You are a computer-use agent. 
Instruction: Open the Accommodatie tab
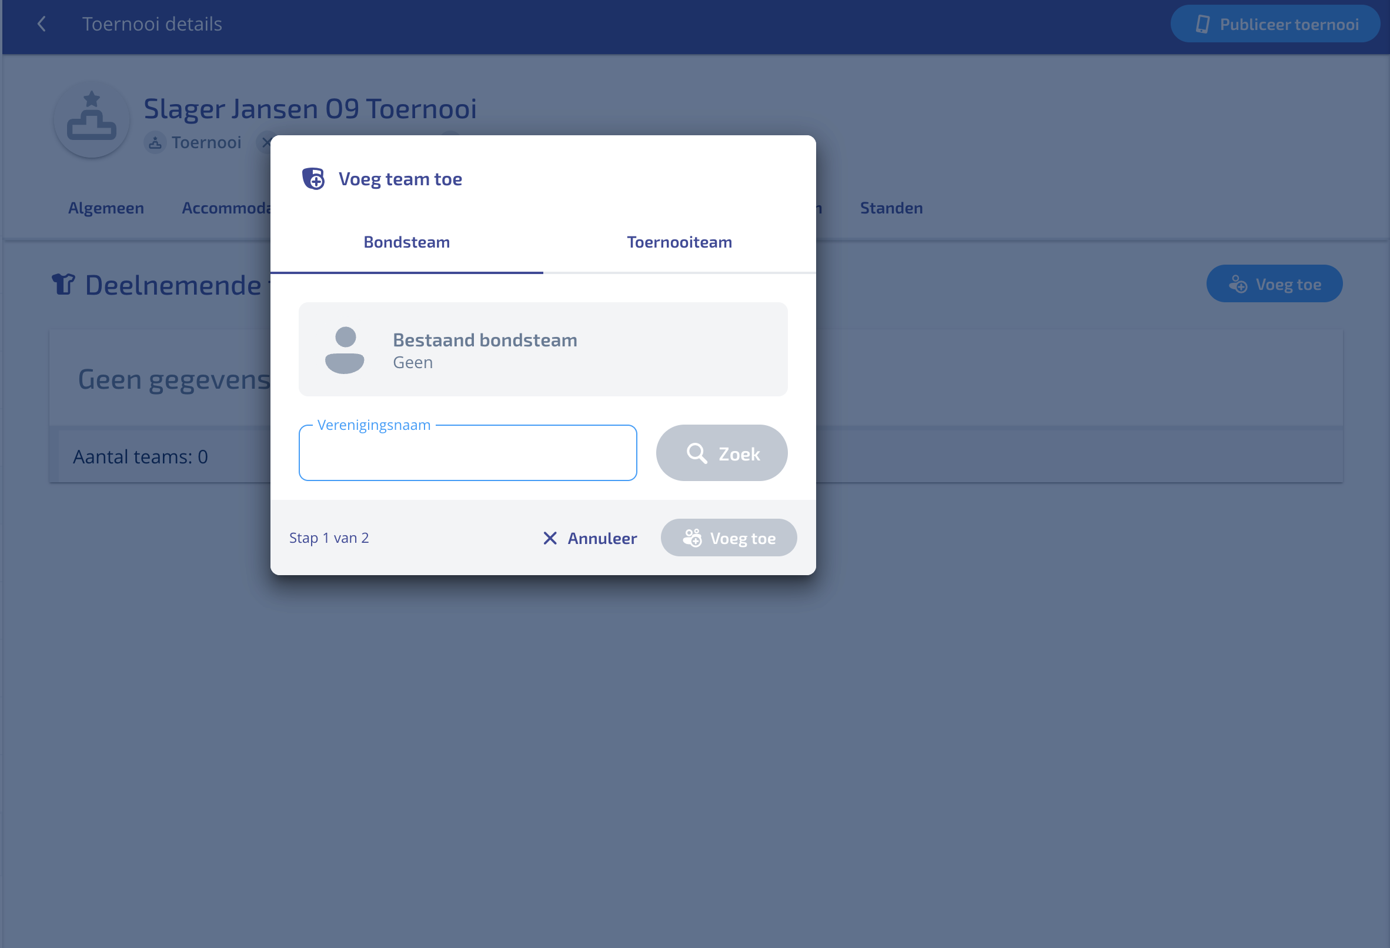pos(226,208)
